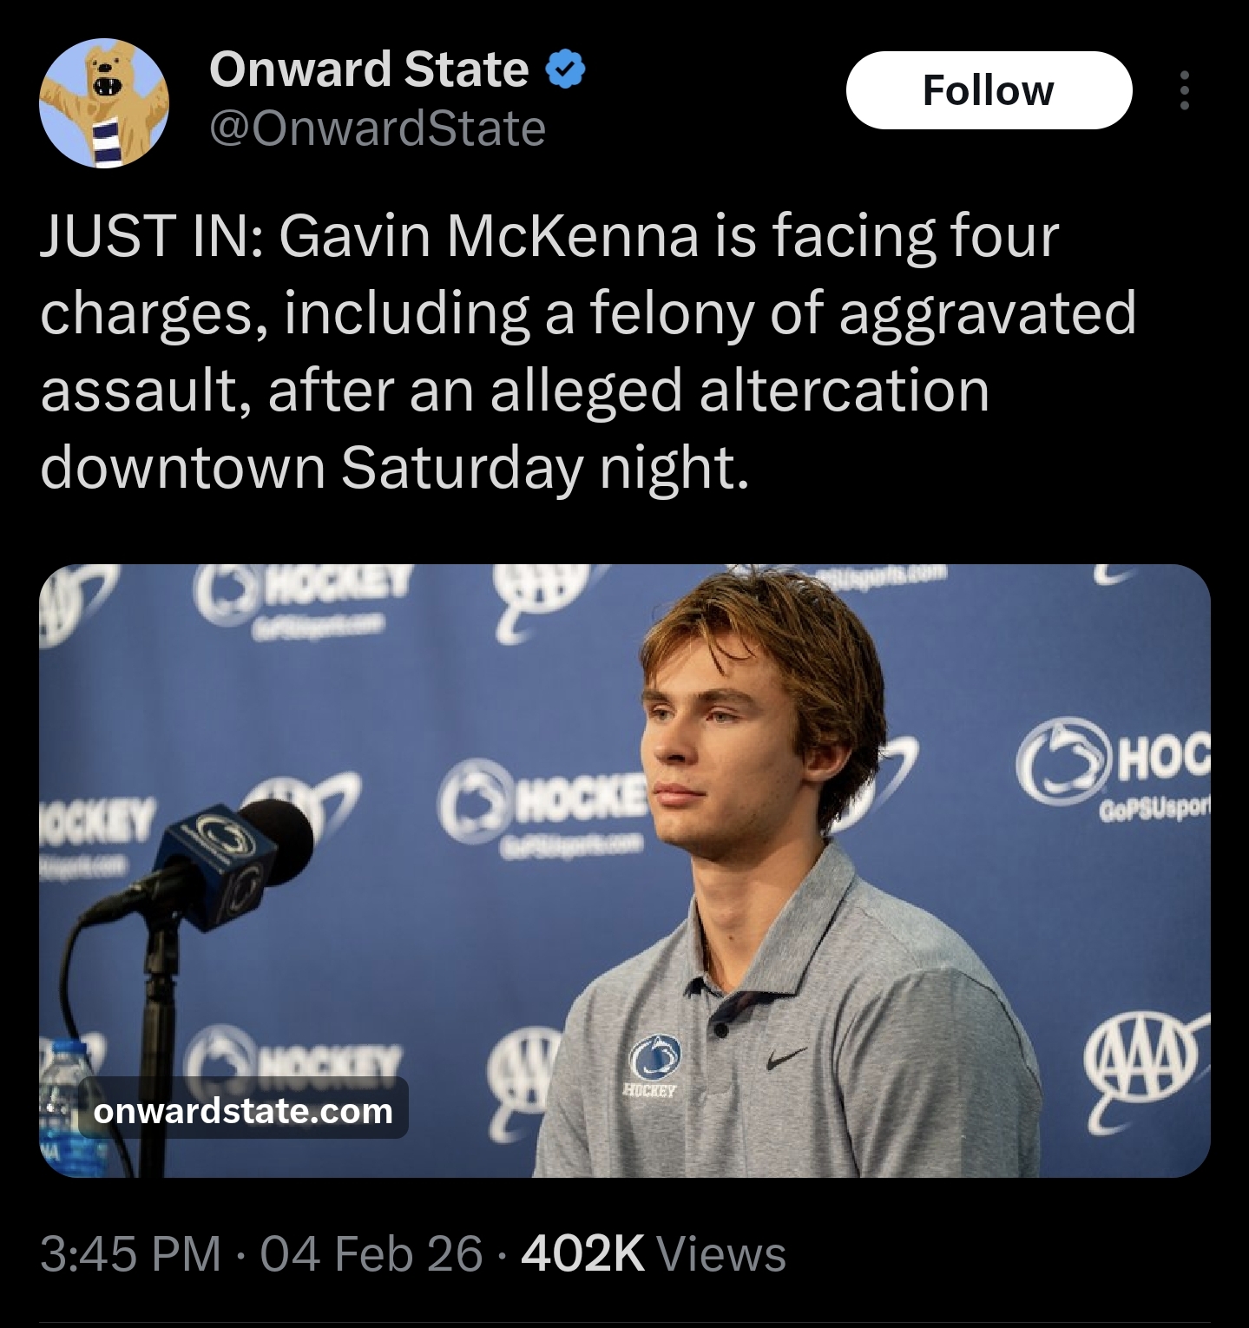
Task: Open the press conference article image
Action: [x=624, y=870]
